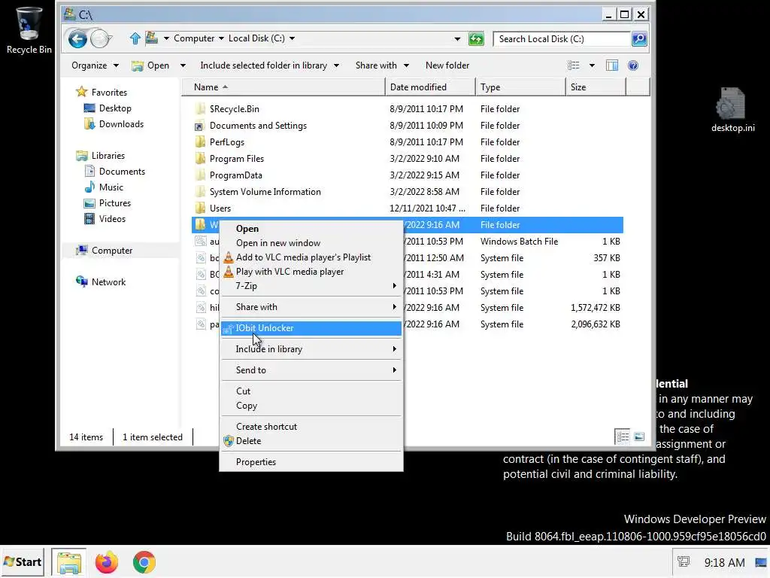Expand the context menu Share with submenu

(x=311, y=307)
